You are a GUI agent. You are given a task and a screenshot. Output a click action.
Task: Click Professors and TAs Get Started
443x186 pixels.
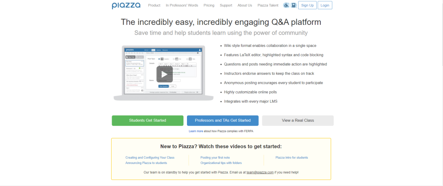[223, 120]
